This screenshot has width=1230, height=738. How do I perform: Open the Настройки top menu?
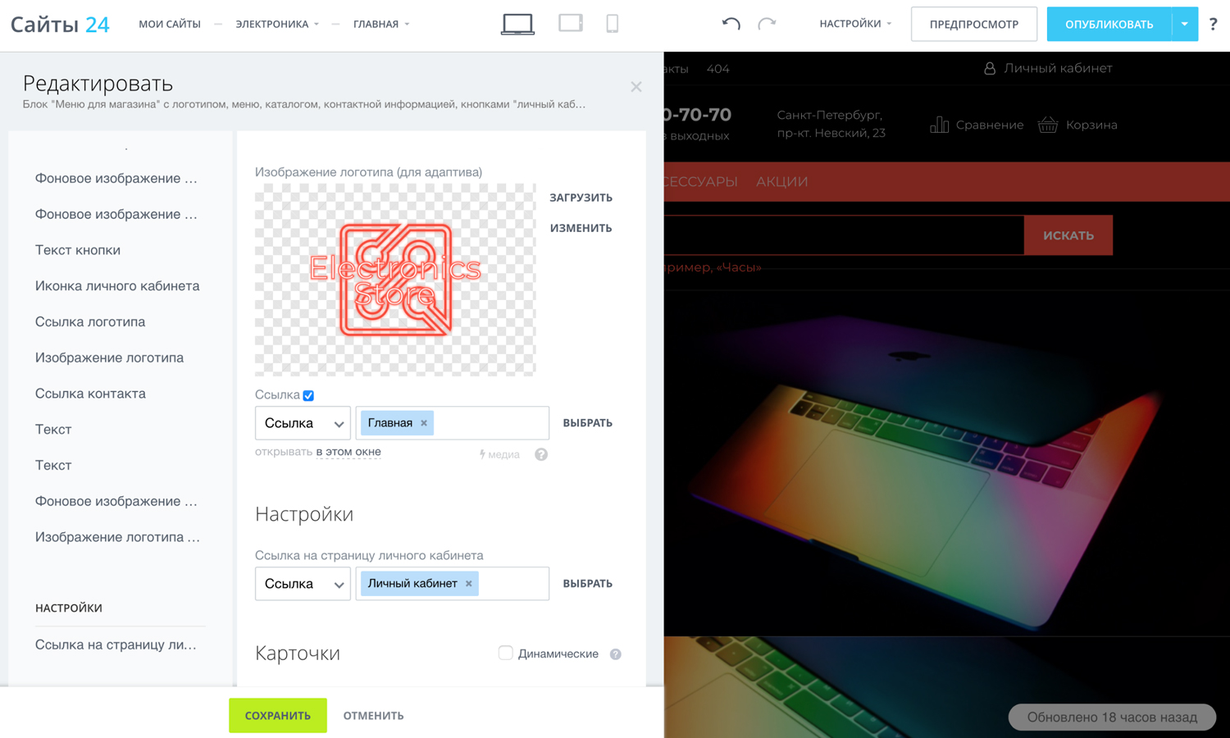tap(855, 24)
